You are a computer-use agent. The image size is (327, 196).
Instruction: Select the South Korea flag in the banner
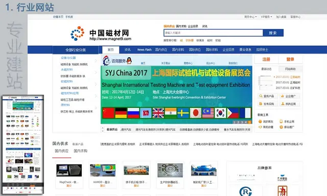(220, 113)
